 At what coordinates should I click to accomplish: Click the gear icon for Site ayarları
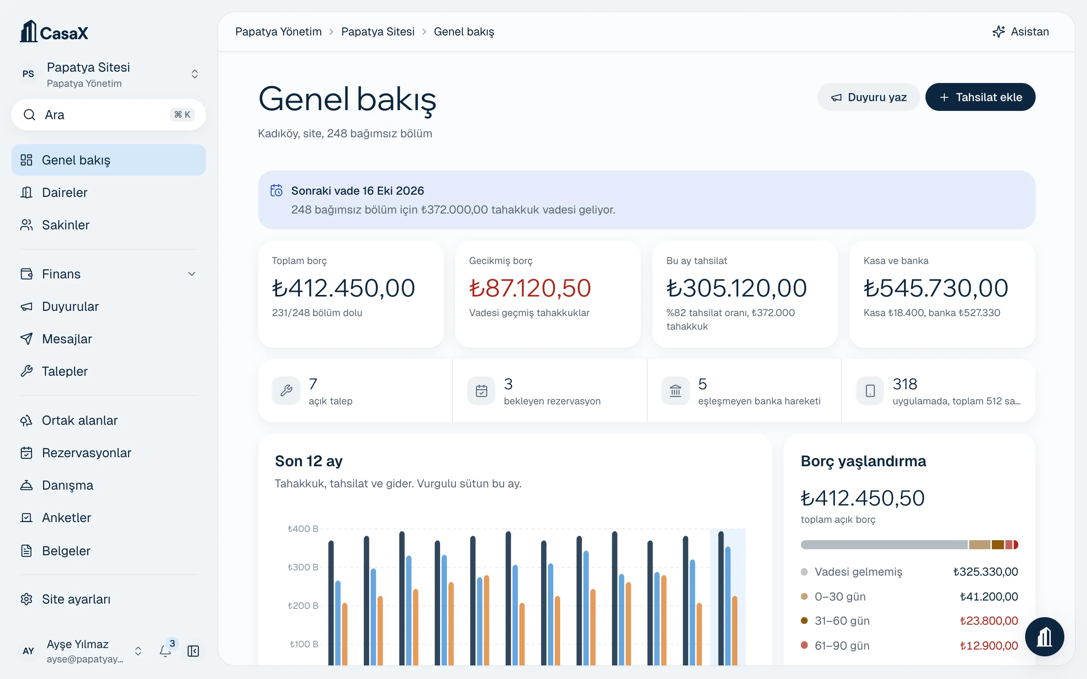pos(26,599)
